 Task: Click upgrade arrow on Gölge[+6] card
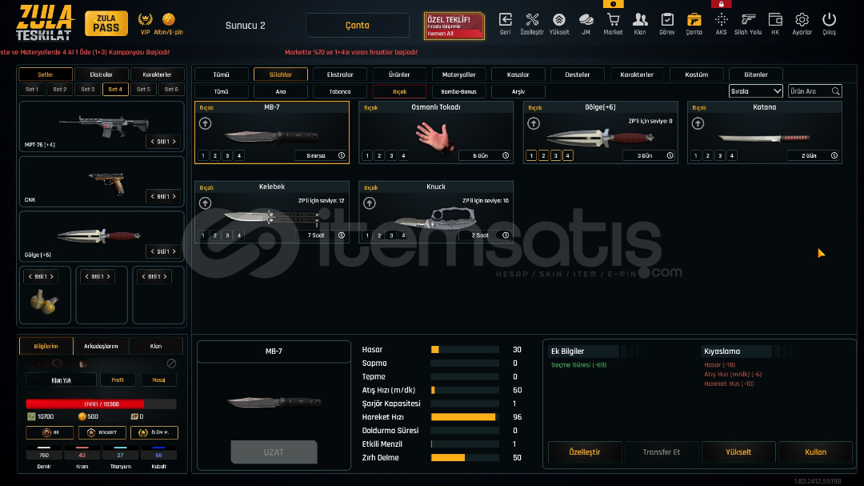click(x=534, y=123)
